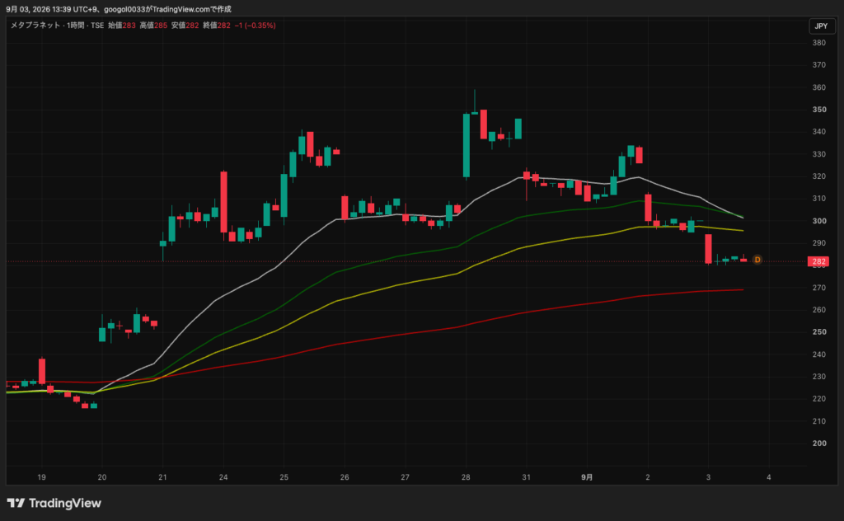Viewport: 844px width, 521px height.
Task: Click date 24 on the time axis
Action: tap(223, 476)
